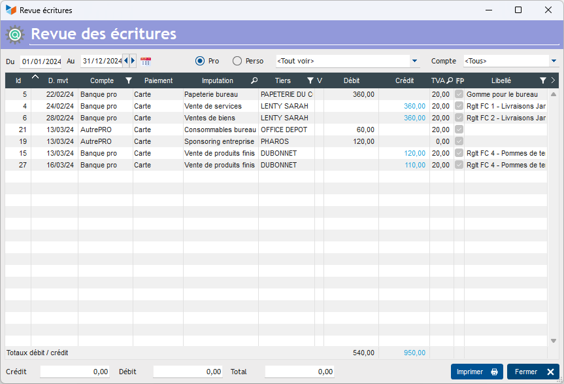This screenshot has width=564, height=384.
Task: Select Consommables bureau imputation cell
Action: click(221, 130)
